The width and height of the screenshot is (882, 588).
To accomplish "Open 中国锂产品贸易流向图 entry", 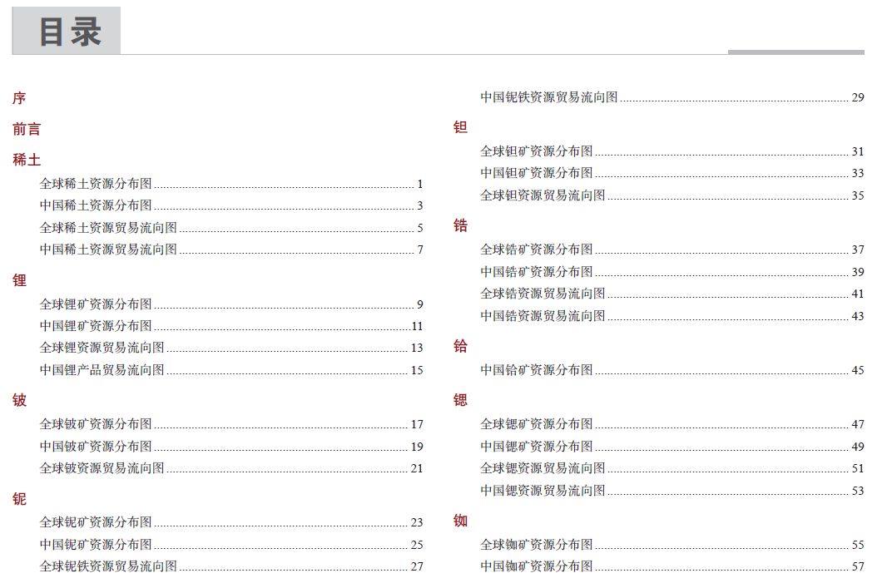I will [x=231, y=370].
